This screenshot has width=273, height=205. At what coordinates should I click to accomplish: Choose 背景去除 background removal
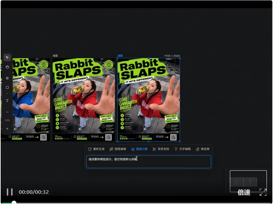coord(161,149)
